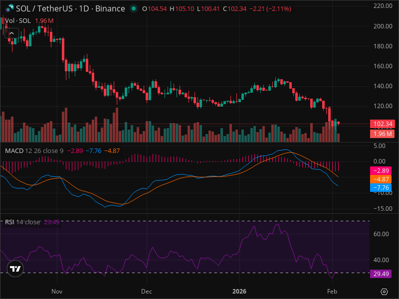Screen dimensions: 399x299
Task: Click the 0.00 MACD scale label
Action: coord(380,161)
